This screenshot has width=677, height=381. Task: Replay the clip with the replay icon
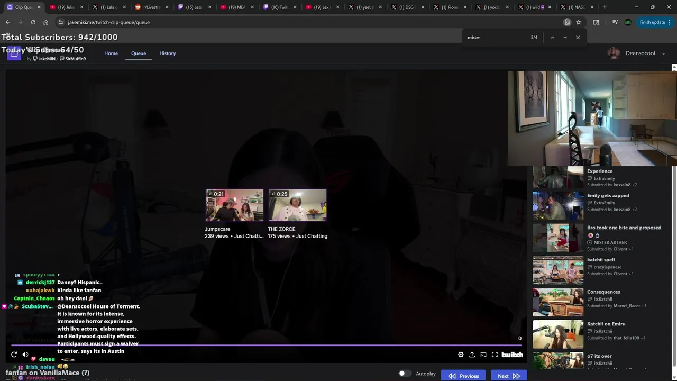click(x=14, y=355)
